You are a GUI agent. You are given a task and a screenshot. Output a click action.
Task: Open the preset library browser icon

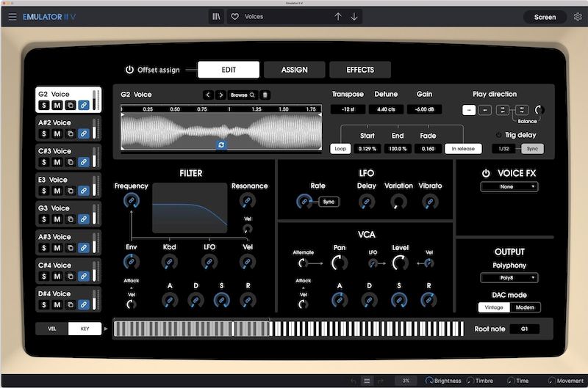coord(216,16)
